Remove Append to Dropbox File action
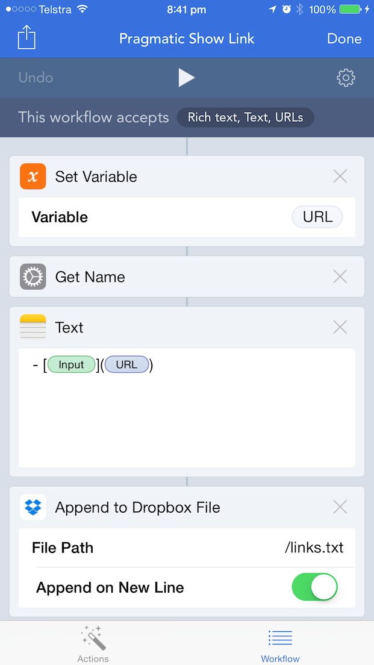The image size is (374, 665). coord(340,507)
